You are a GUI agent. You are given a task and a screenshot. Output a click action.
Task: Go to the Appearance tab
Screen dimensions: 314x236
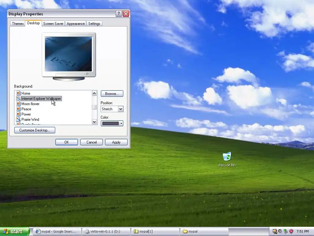pyautogui.click(x=76, y=24)
